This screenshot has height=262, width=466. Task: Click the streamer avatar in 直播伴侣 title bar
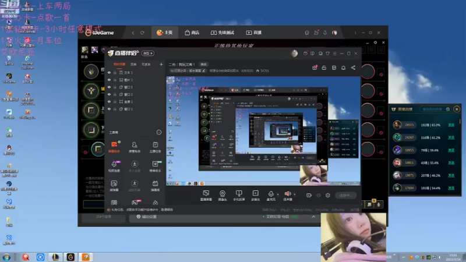tap(294, 54)
